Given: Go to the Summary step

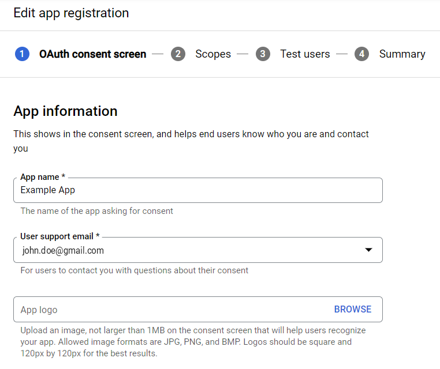Looking at the screenshot, I should coord(402,54).
